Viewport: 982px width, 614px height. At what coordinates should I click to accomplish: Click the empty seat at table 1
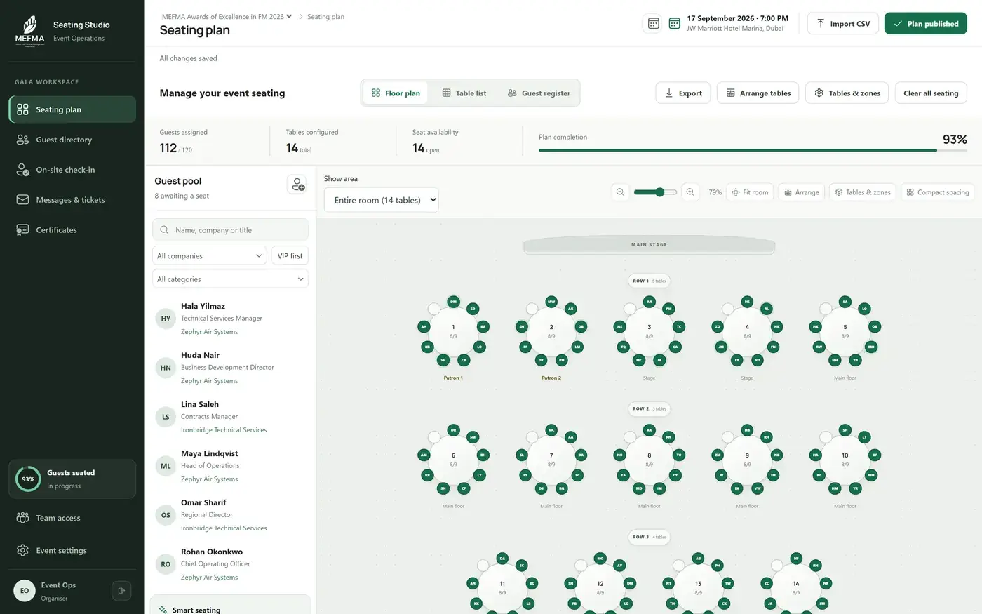tap(434, 309)
